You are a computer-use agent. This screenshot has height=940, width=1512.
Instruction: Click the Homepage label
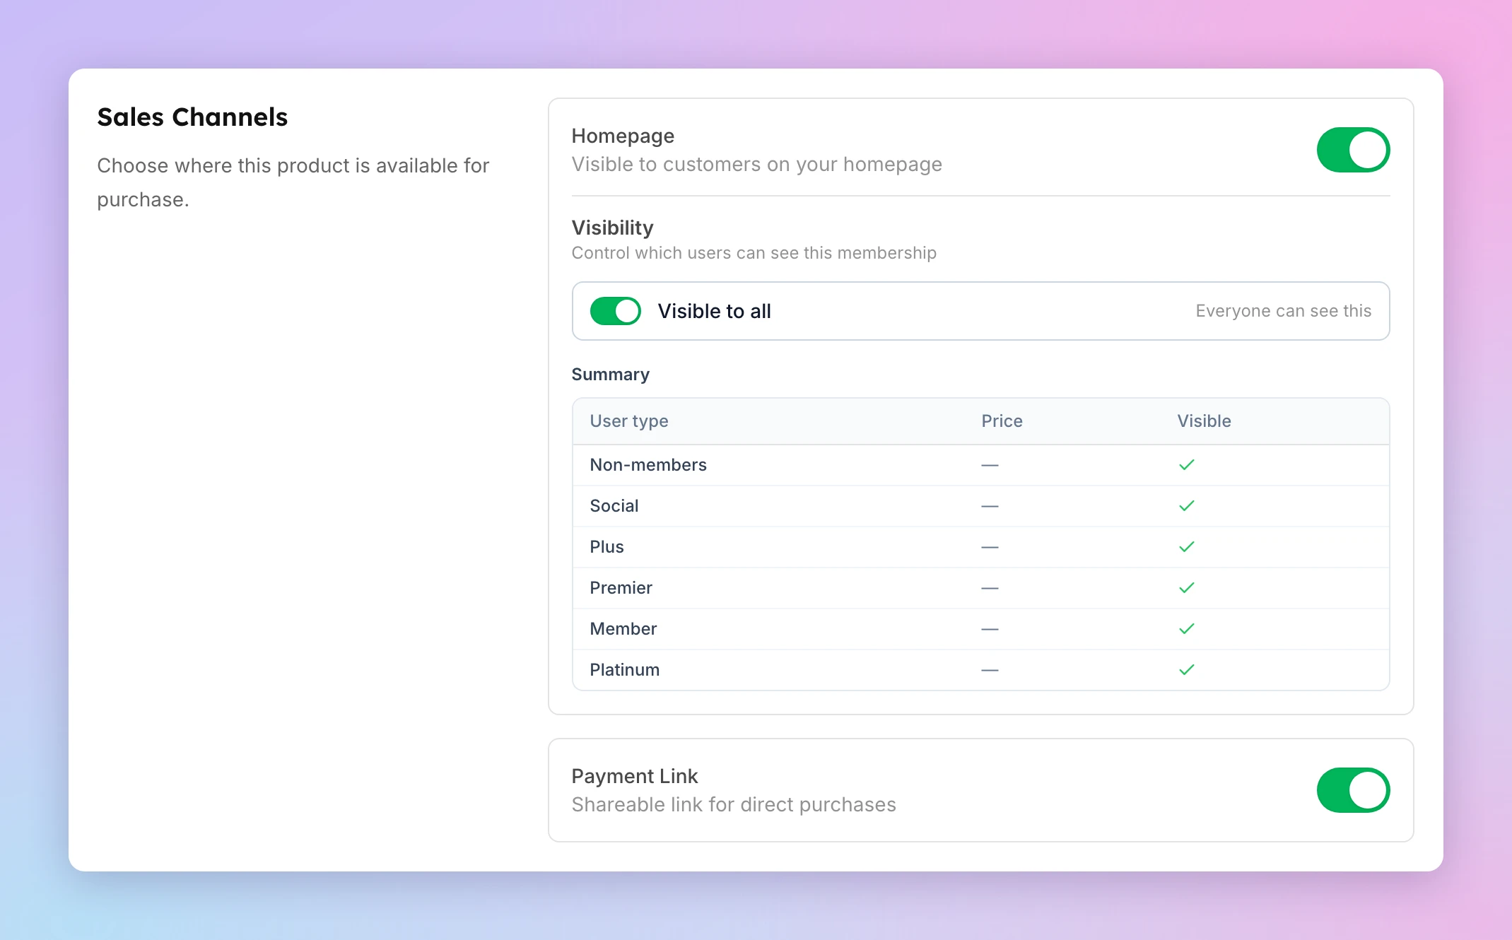click(623, 136)
